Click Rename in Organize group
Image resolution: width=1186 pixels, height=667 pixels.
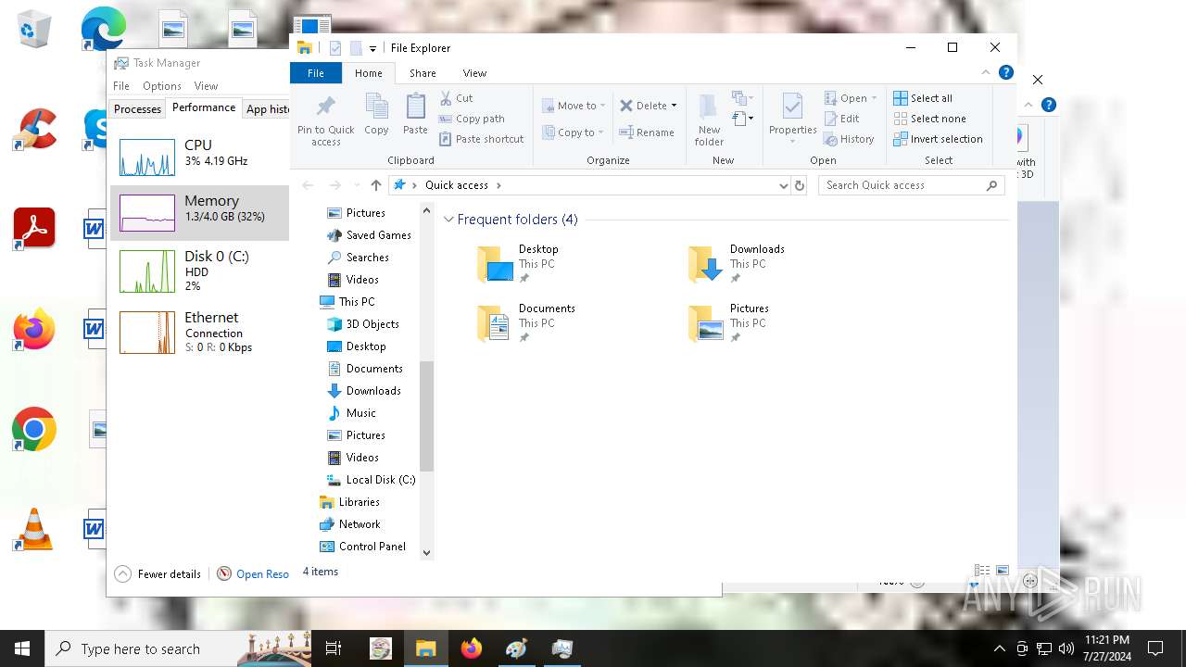646,132
